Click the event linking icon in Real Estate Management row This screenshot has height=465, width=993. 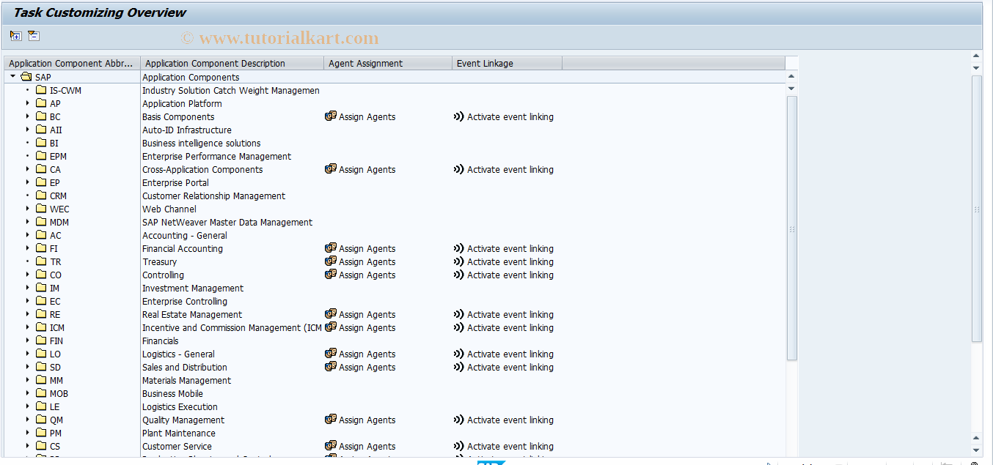[x=459, y=314]
